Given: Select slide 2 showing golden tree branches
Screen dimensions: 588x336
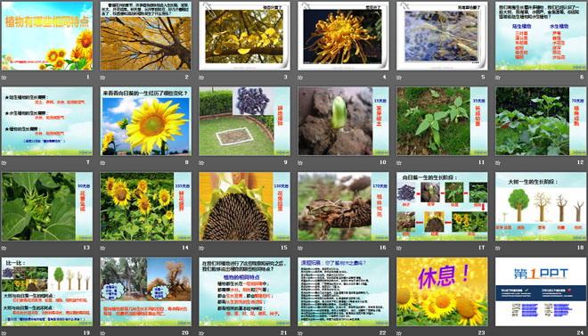Looking at the screenshot, I should pos(145,36).
